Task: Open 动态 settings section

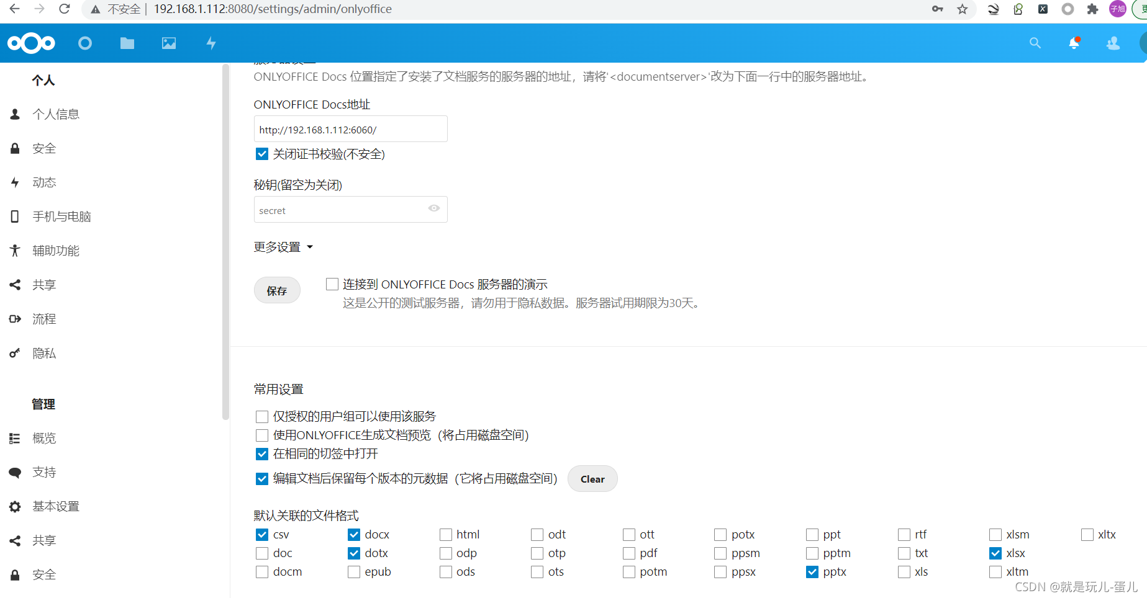Action: pos(45,182)
